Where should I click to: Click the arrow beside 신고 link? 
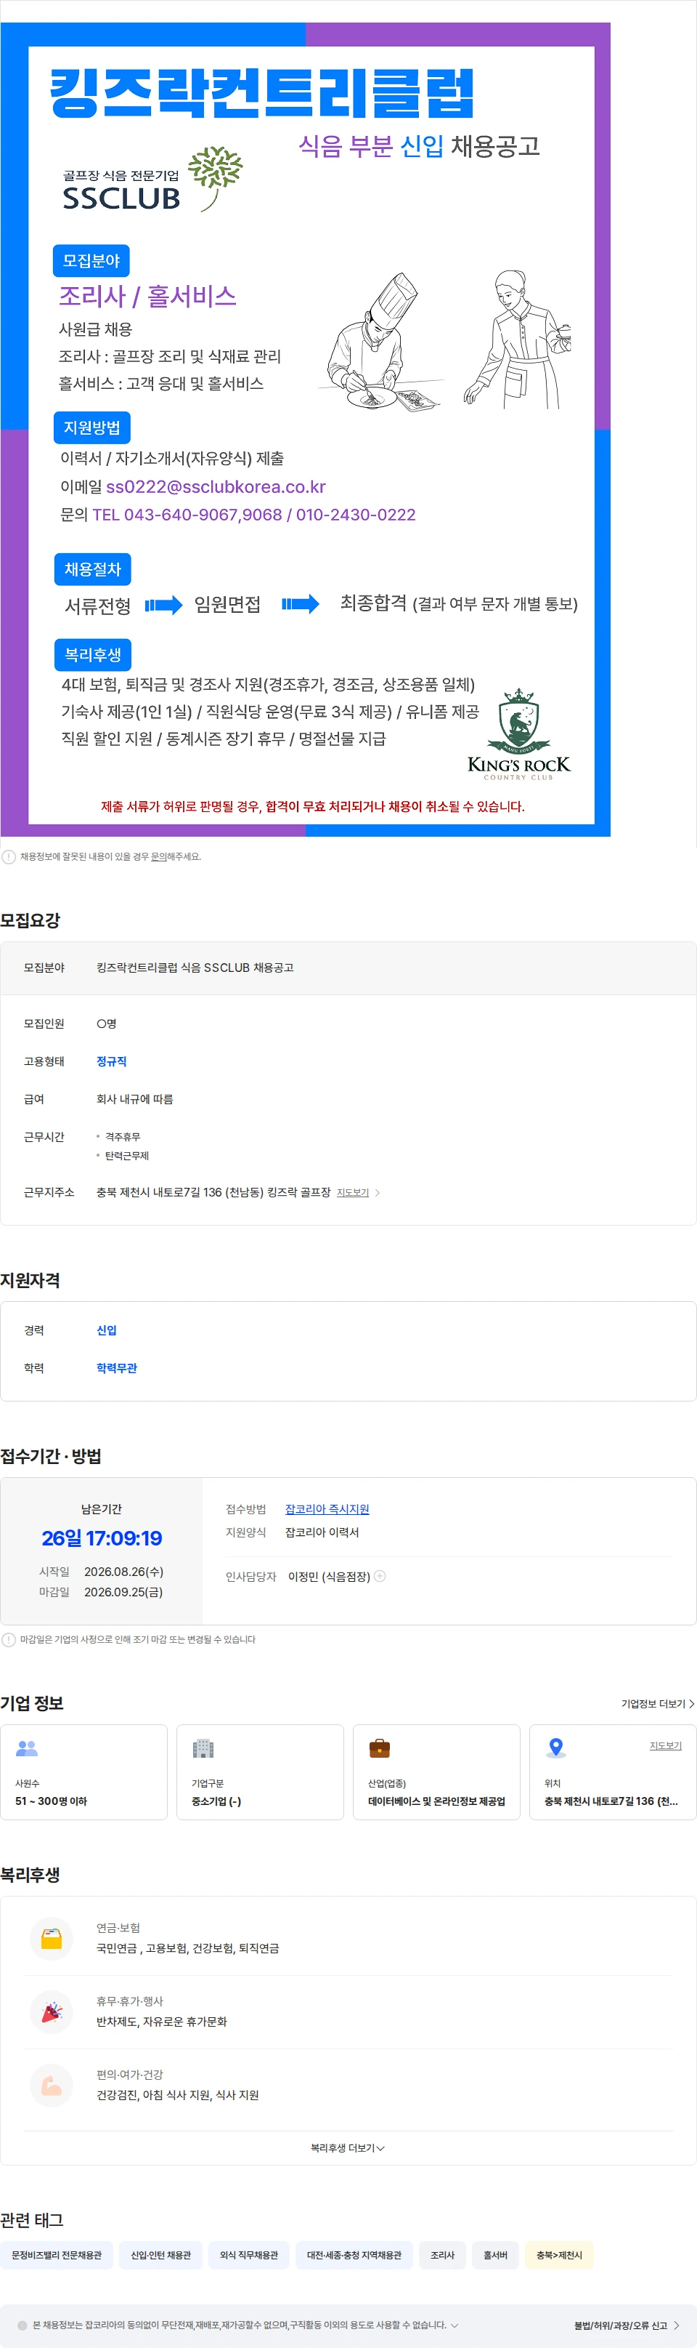[676, 2325]
